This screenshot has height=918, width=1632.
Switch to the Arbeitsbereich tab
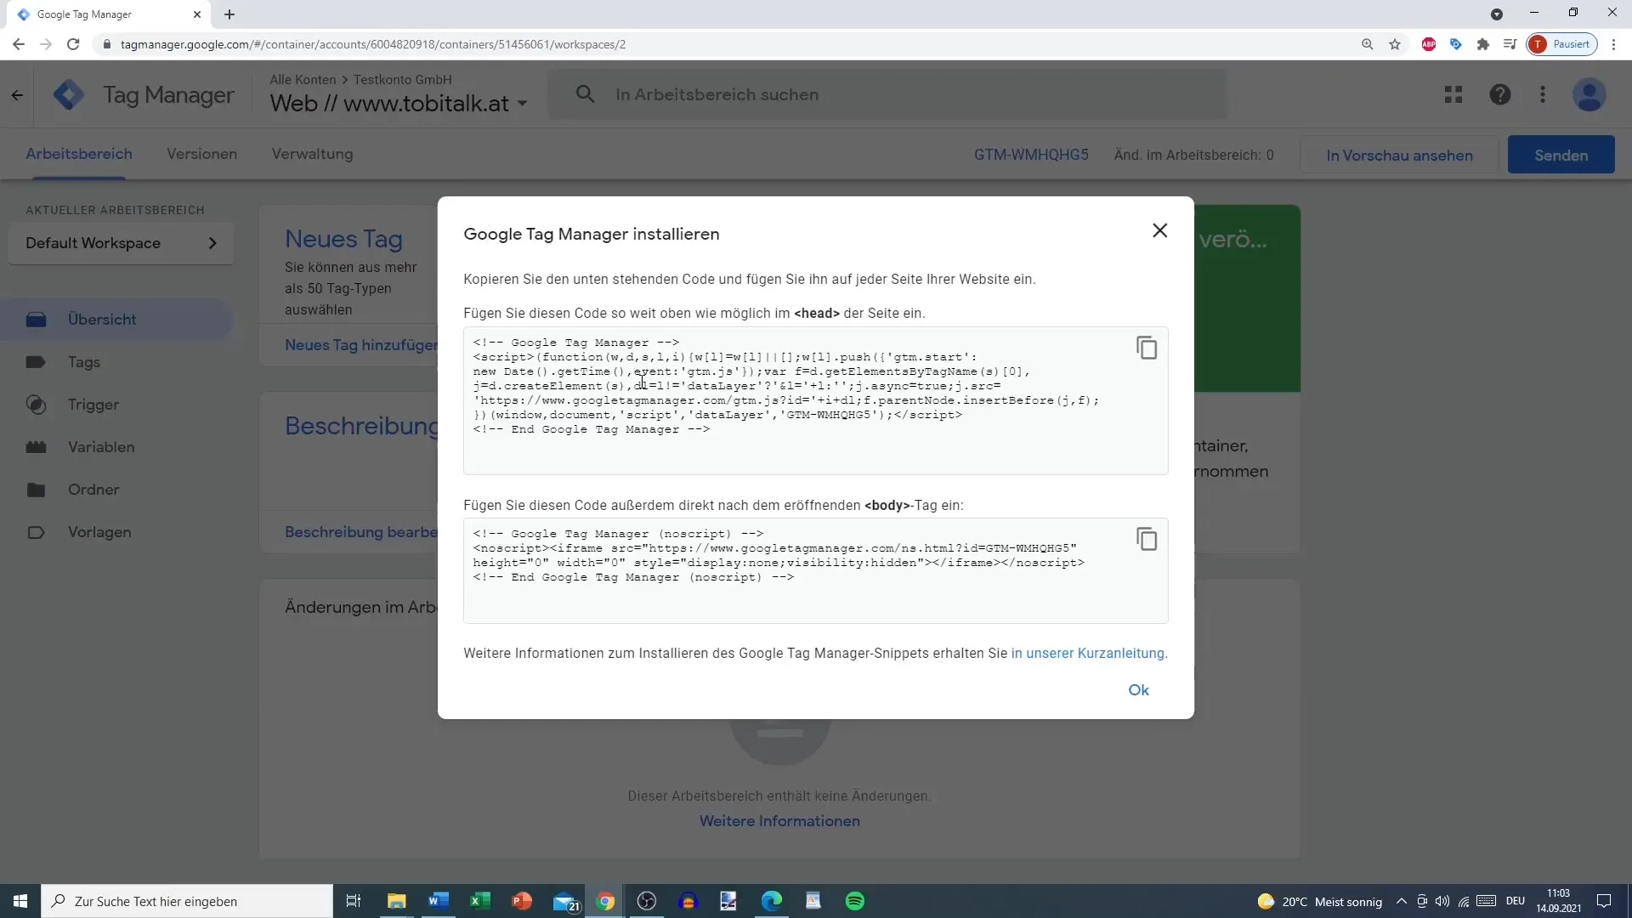click(x=79, y=154)
